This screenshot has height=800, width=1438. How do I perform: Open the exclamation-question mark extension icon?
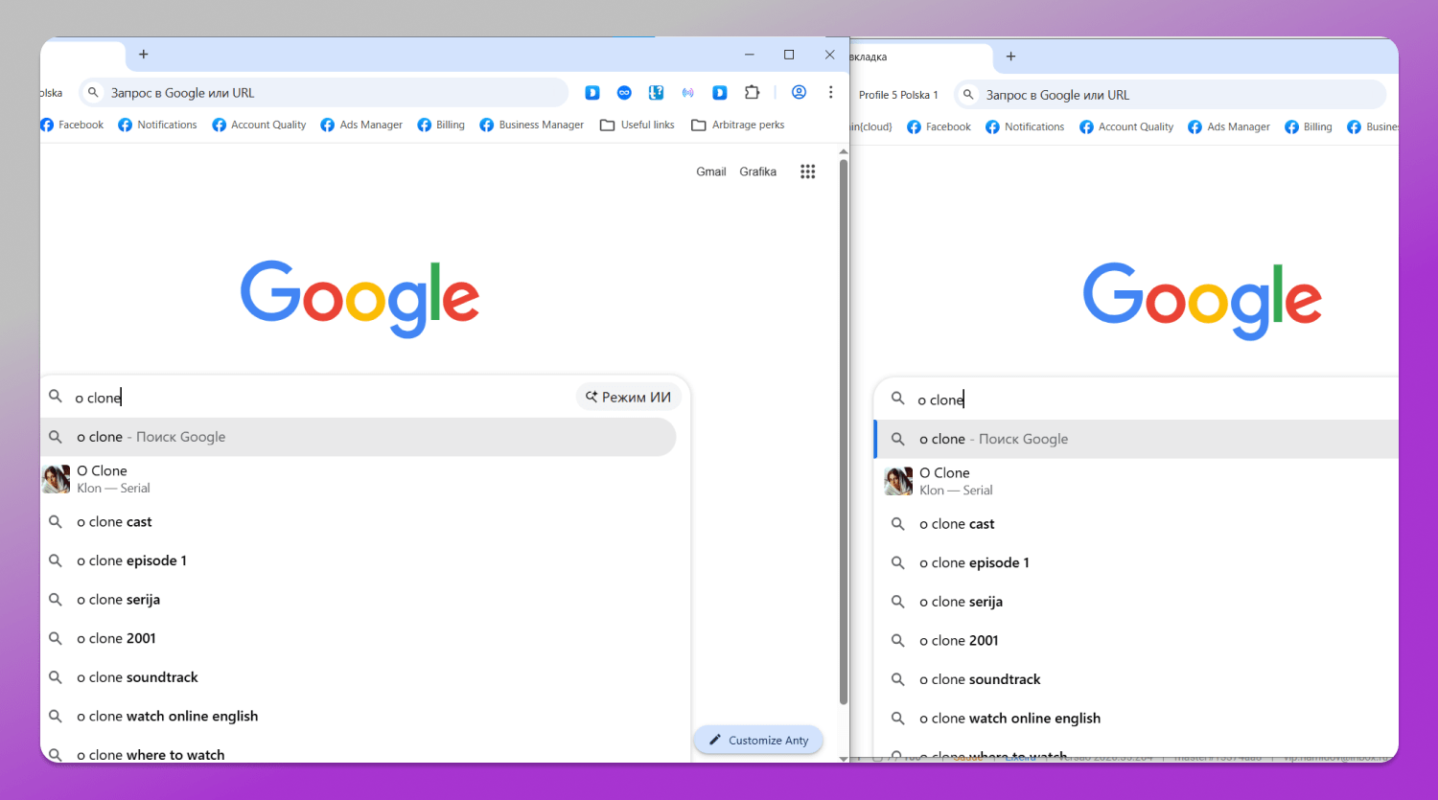click(656, 93)
